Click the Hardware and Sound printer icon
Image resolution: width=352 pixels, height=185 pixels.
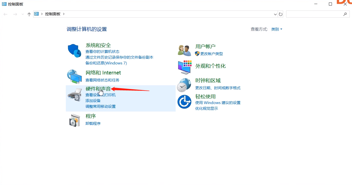pyautogui.click(x=74, y=94)
